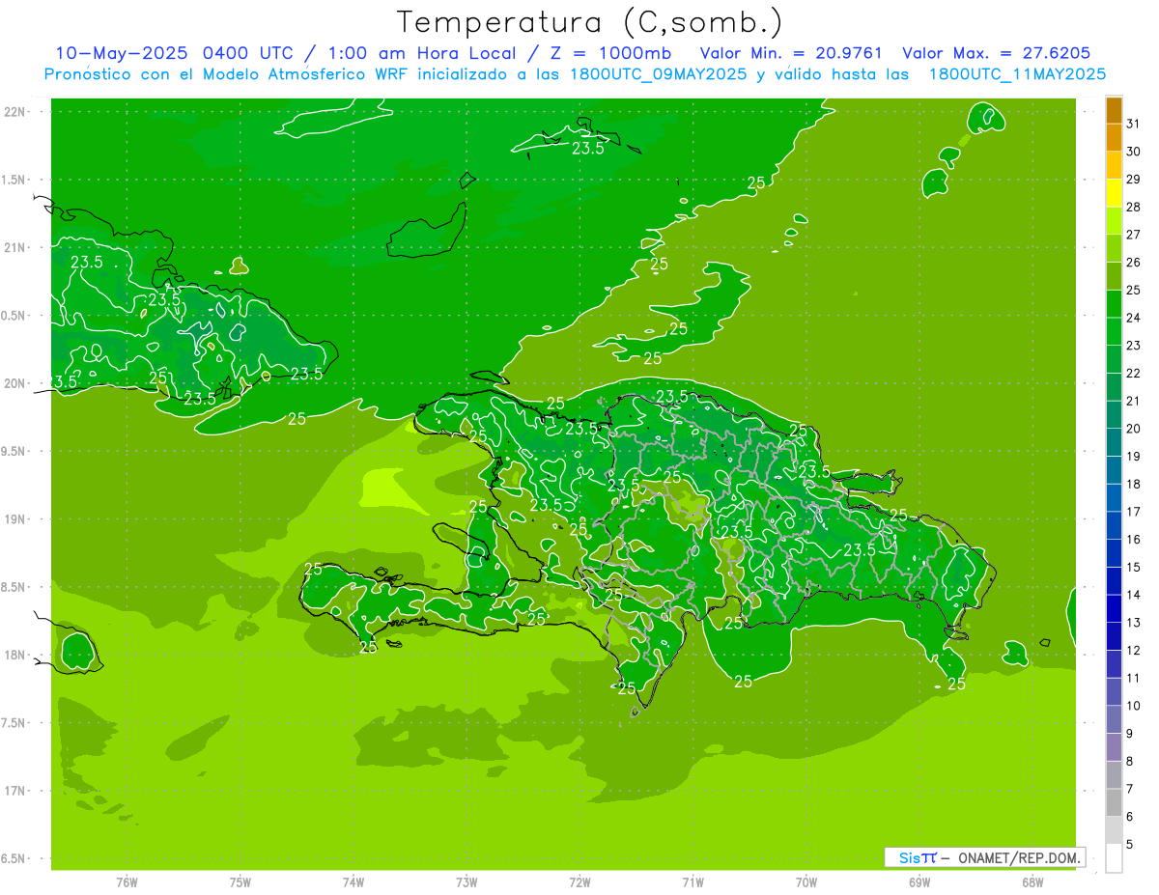Viewport: 1159px width, 895px height.
Task: Click the "1800UTC_09MAY2025" initialization time
Action: point(661,73)
